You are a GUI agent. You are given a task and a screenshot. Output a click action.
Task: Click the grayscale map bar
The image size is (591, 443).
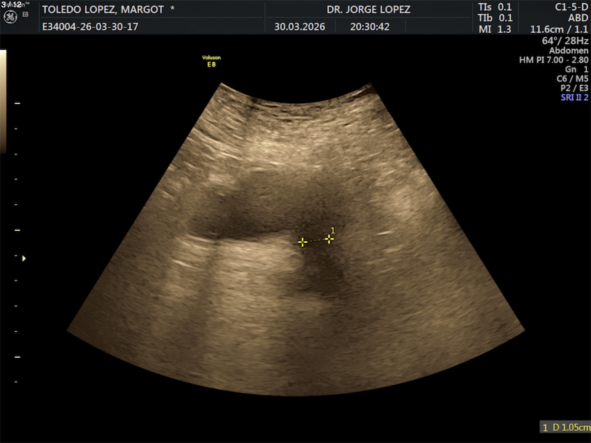(x=3, y=101)
